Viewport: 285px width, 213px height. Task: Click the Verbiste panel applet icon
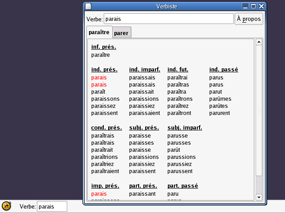(x=6, y=206)
